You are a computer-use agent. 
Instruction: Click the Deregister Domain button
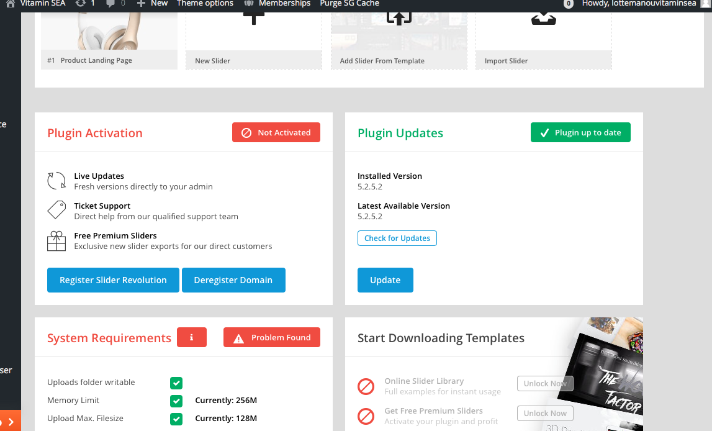click(x=233, y=280)
